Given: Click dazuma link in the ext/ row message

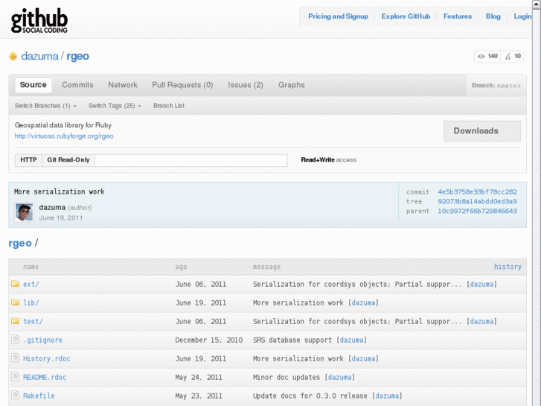Looking at the screenshot, I should click(x=481, y=285).
